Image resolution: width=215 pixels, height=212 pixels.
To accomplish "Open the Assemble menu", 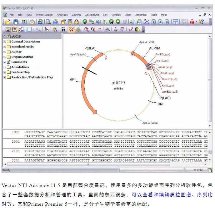I will (x=141, y=15).
